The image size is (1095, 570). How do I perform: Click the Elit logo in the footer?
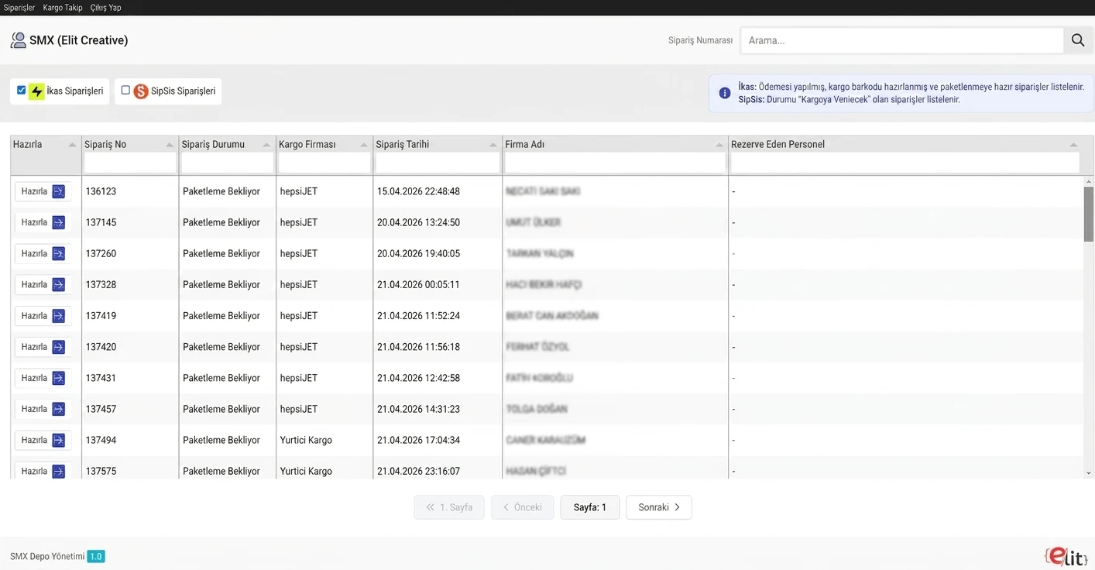1066,557
